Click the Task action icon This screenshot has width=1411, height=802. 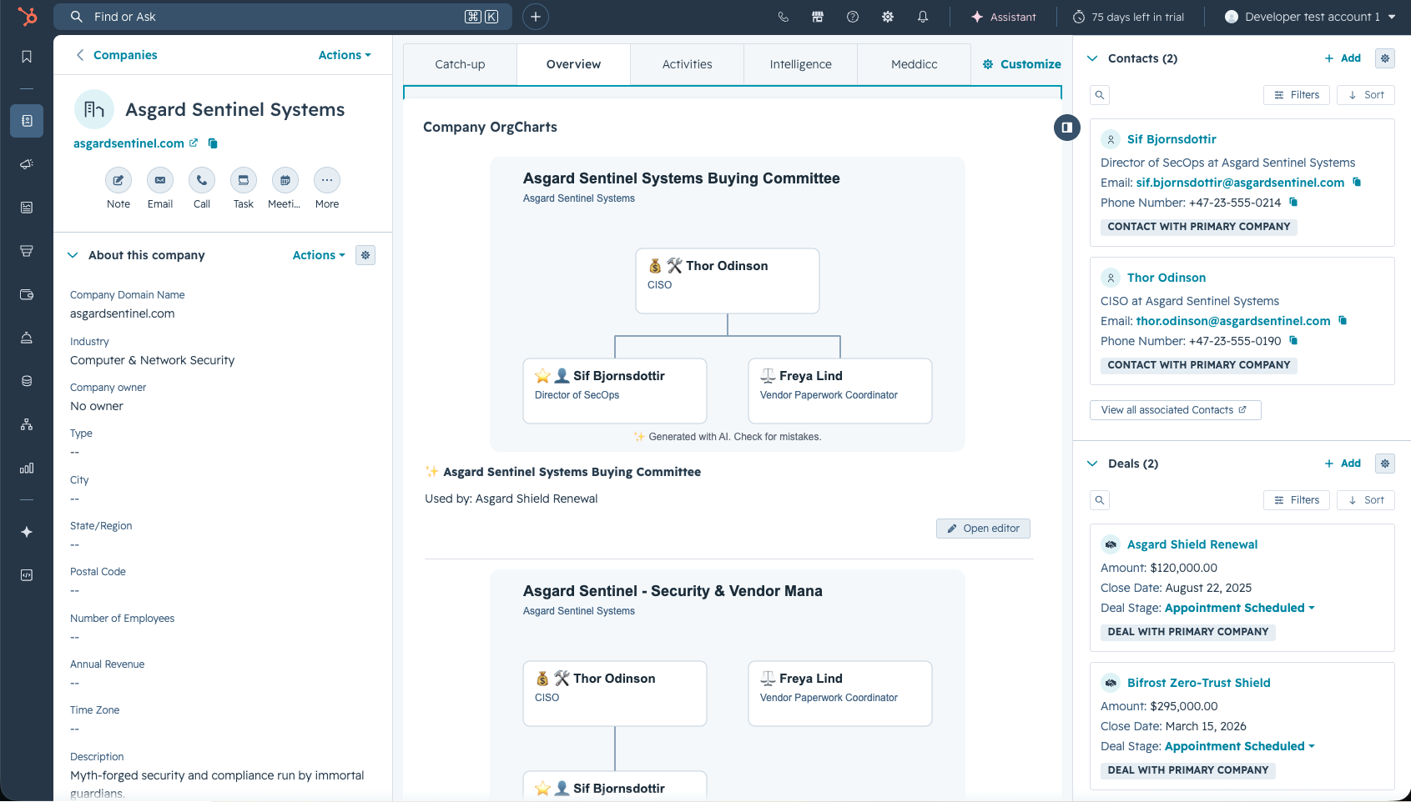click(x=244, y=180)
